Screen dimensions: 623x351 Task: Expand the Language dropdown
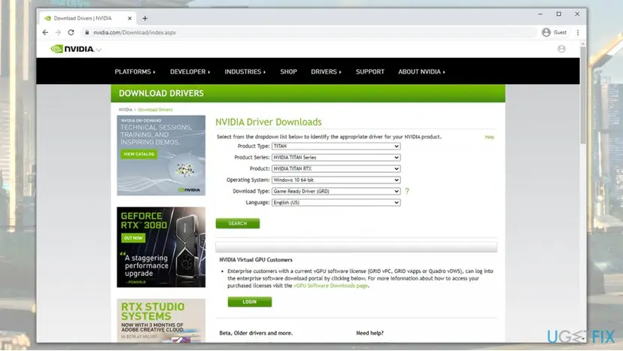[336, 202]
